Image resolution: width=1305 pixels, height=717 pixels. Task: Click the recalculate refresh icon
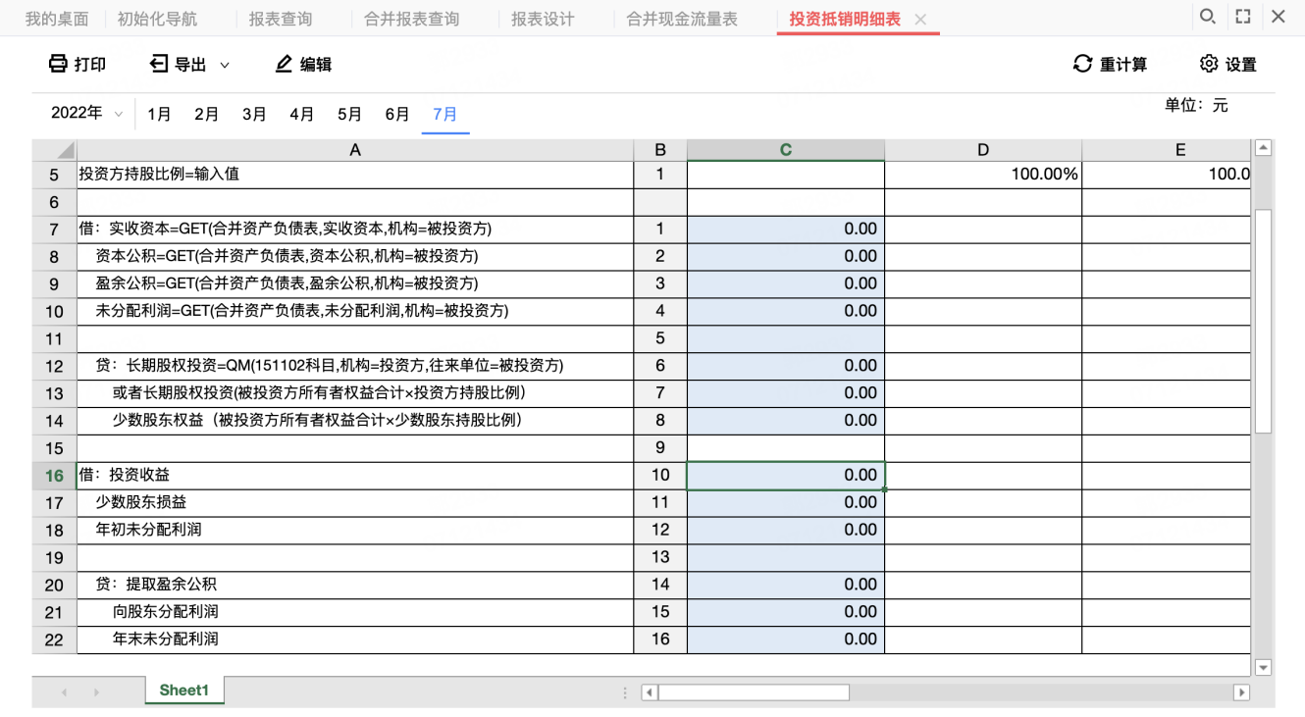tap(1082, 64)
